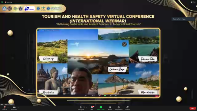197x111 pixels.
Task: Click the BOSSCHA logo in banner
Action: coord(54,8)
